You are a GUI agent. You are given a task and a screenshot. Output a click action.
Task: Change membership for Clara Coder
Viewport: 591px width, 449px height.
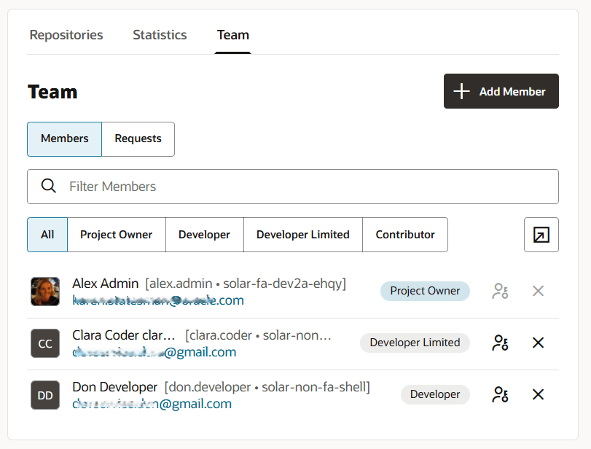click(500, 343)
